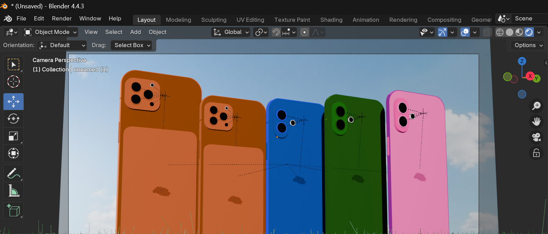Image resolution: width=548 pixels, height=234 pixels.
Task: Click the Z axis on navigation gizmo
Action: 522,61
